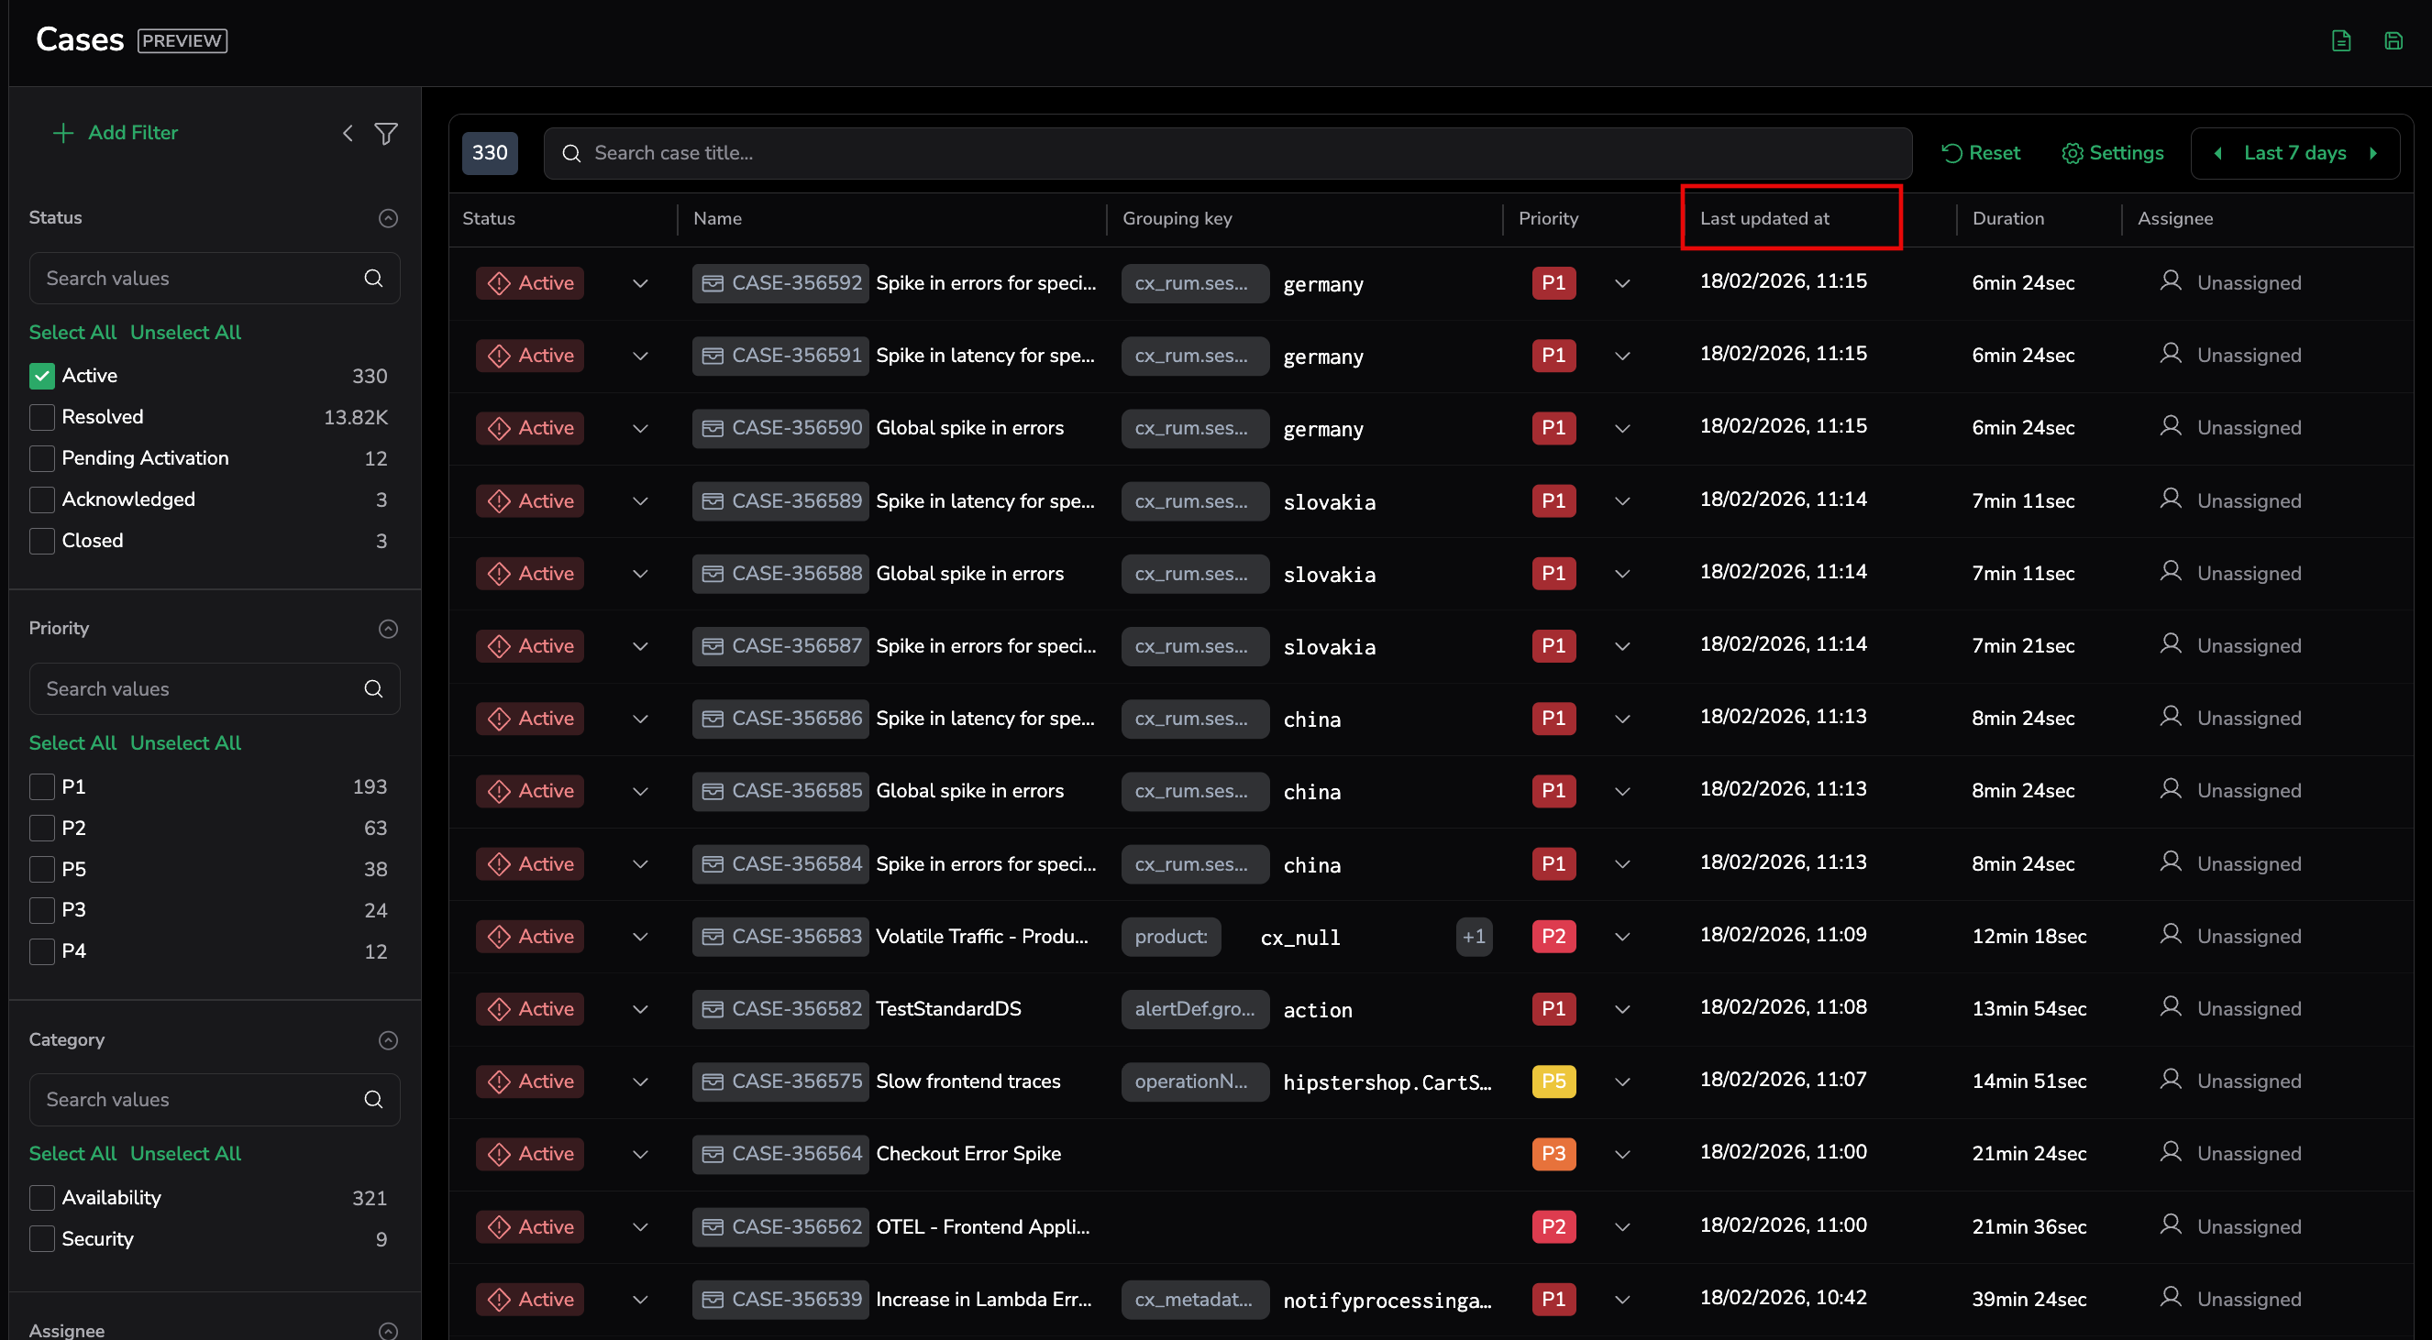Click the Duration column header
This screenshot has height=1340, width=2432.
pyautogui.click(x=2007, y=218)
